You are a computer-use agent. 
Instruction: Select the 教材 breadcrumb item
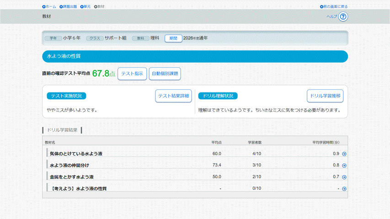click(x=99, y=7)
